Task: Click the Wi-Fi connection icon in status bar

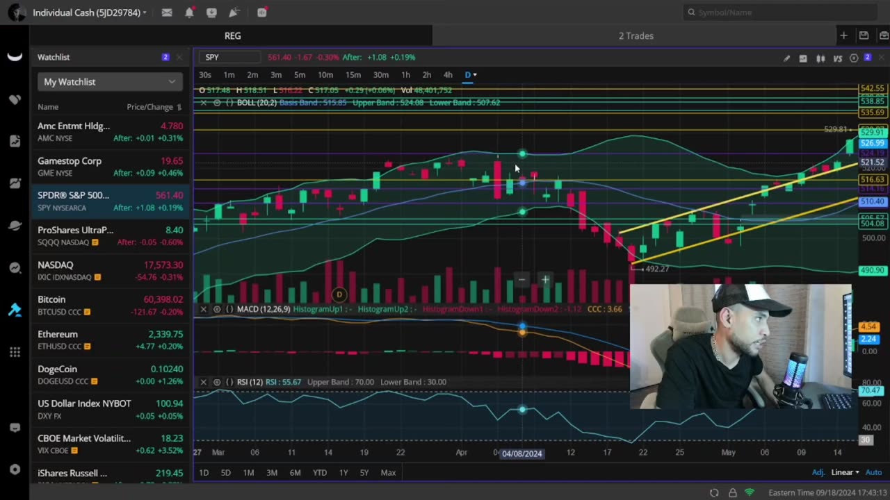Action: tap(750, 492)
